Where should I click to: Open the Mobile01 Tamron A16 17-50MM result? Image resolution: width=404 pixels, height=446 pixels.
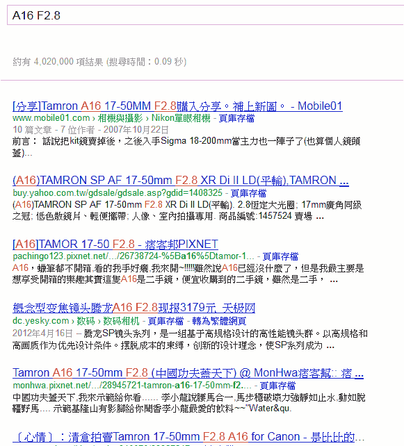[x=177, y=106]
